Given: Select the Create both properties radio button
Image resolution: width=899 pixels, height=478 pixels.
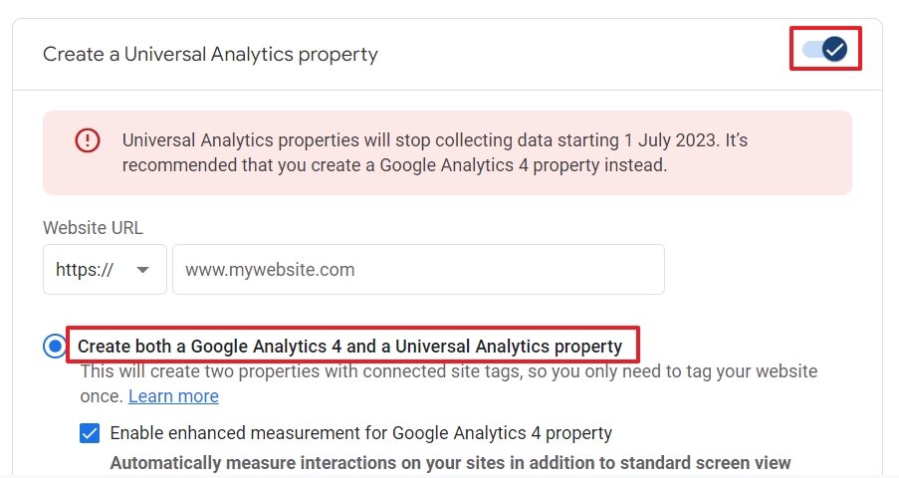Looking at the screenshot, I should (55, 346).
